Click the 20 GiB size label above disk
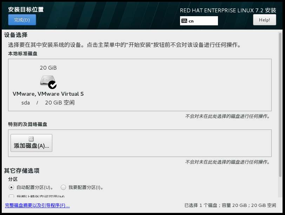Screen dimensions: 285x215 (48, 68)
